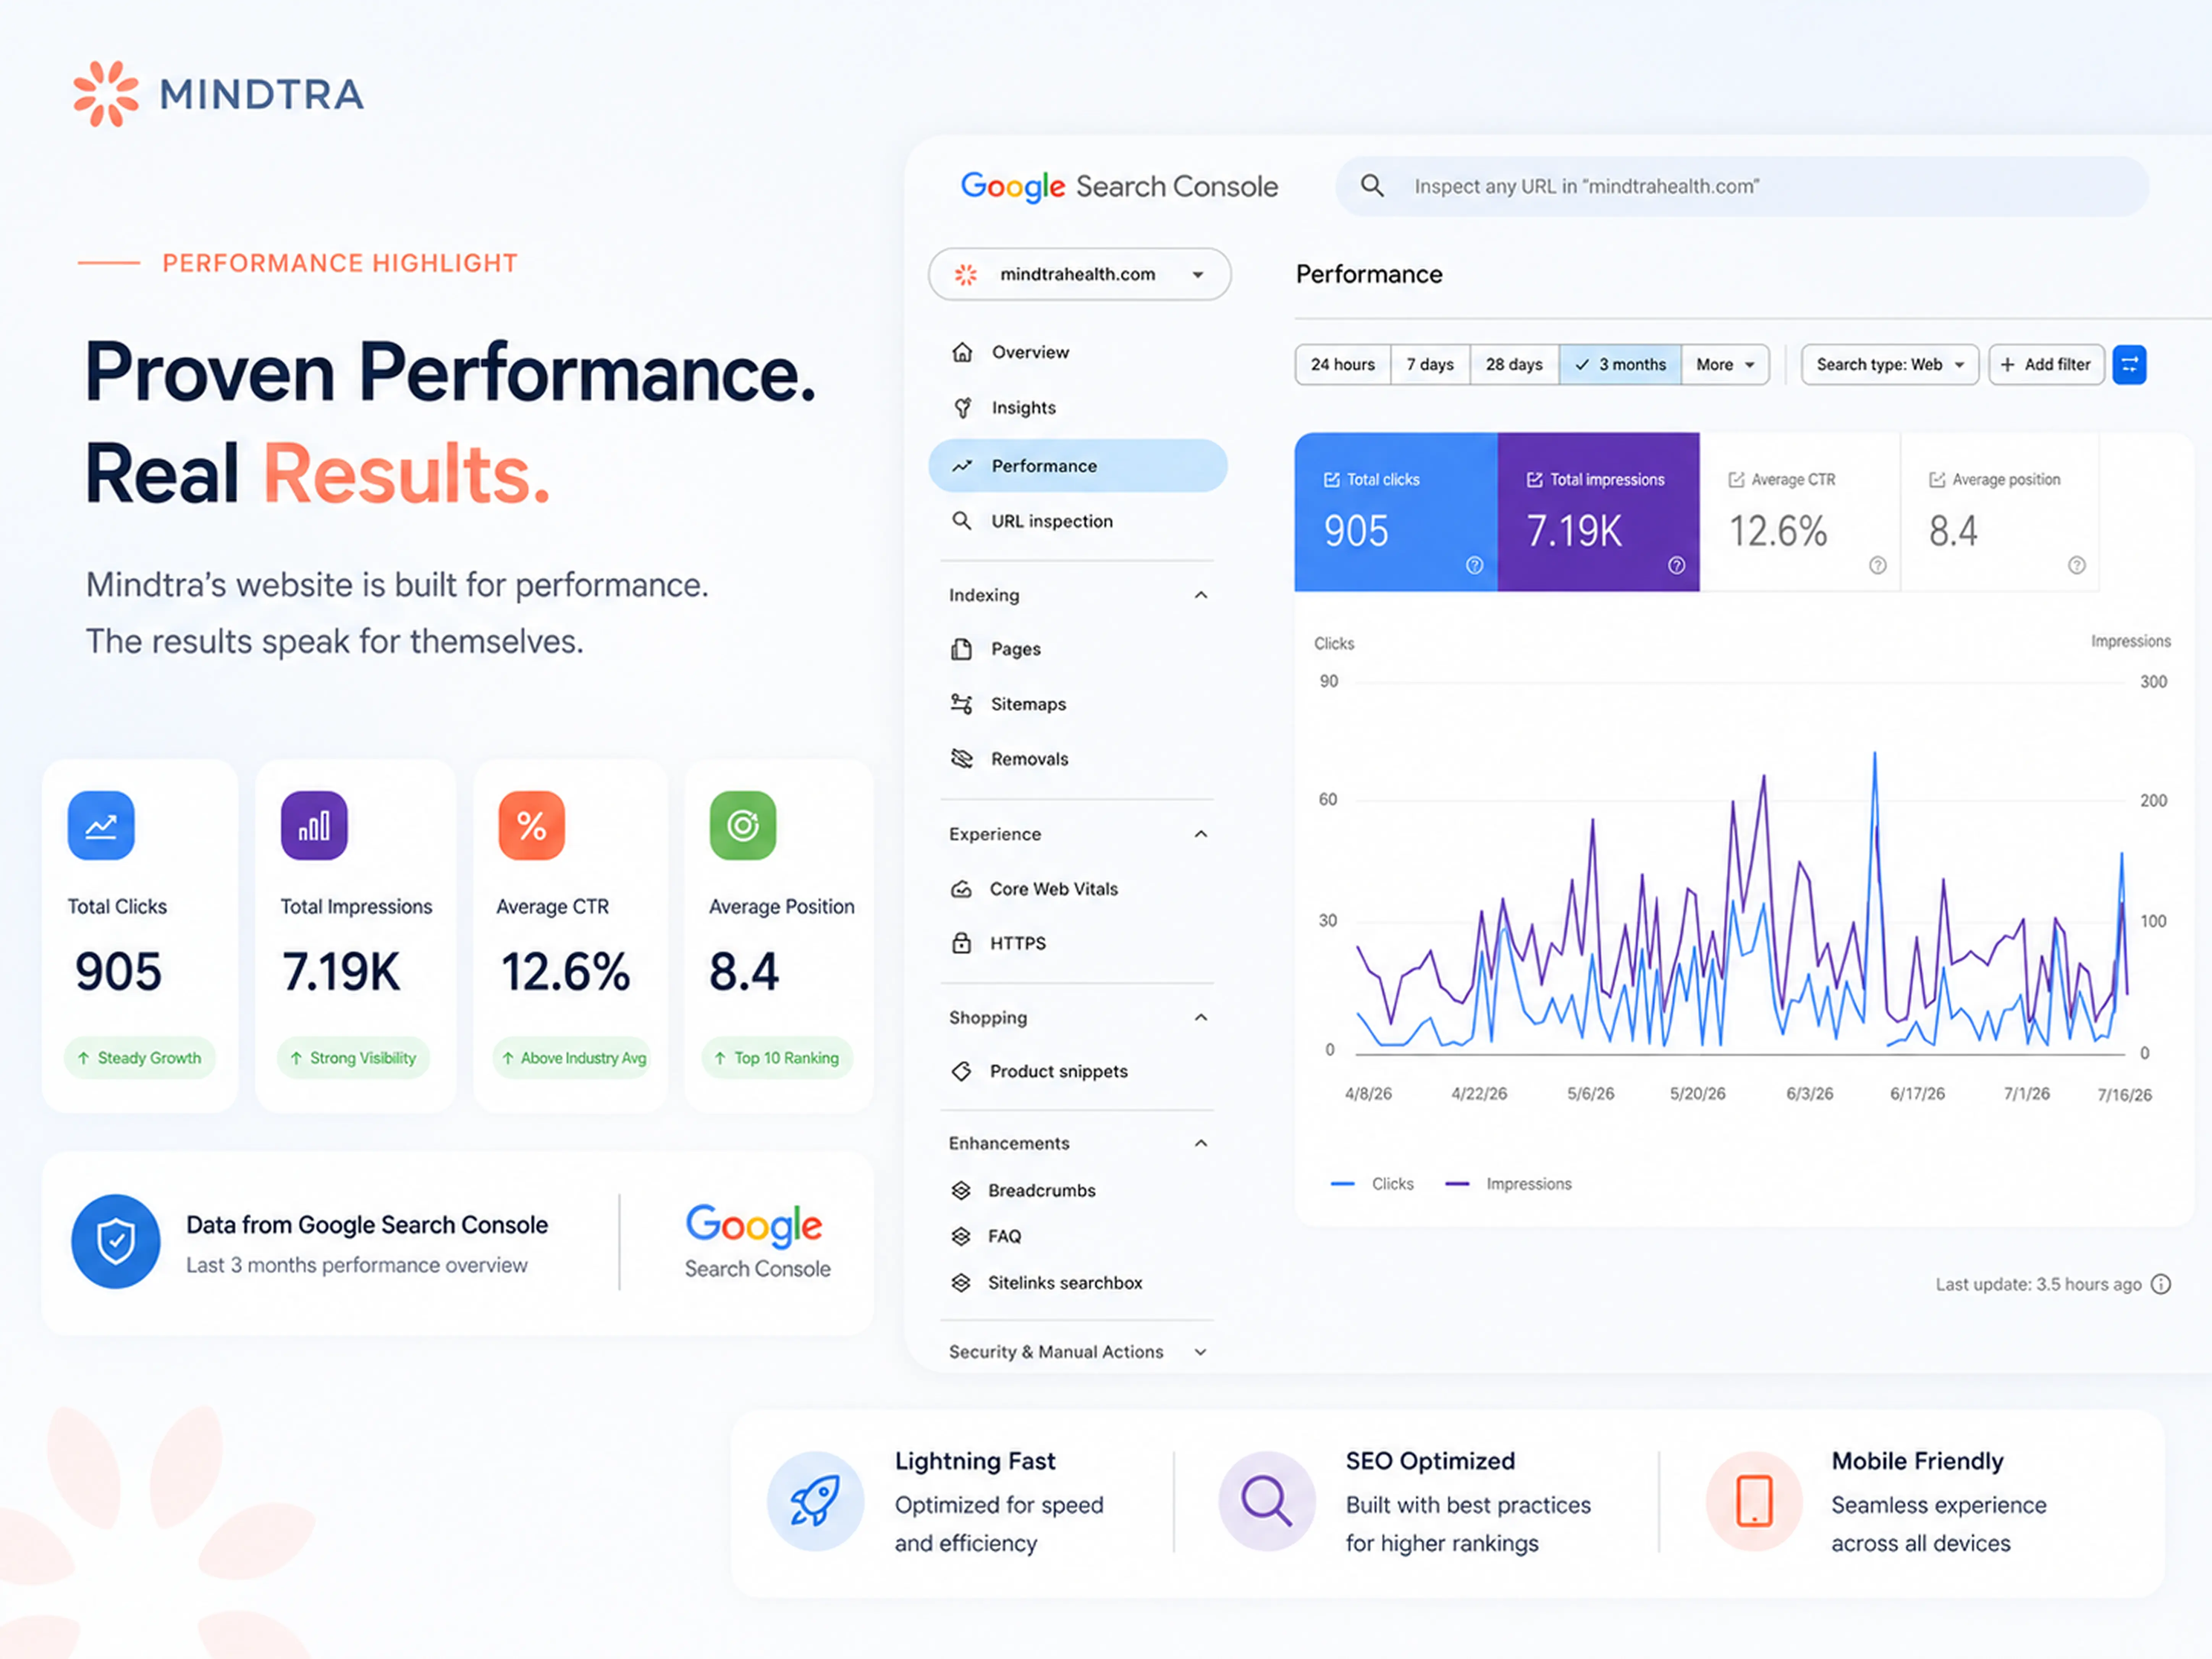Expand the Security & Manual Actions section
2212x1659 pixels.
coord(1201,1352)
